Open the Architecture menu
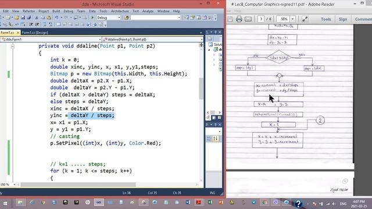 pos(120,11)
